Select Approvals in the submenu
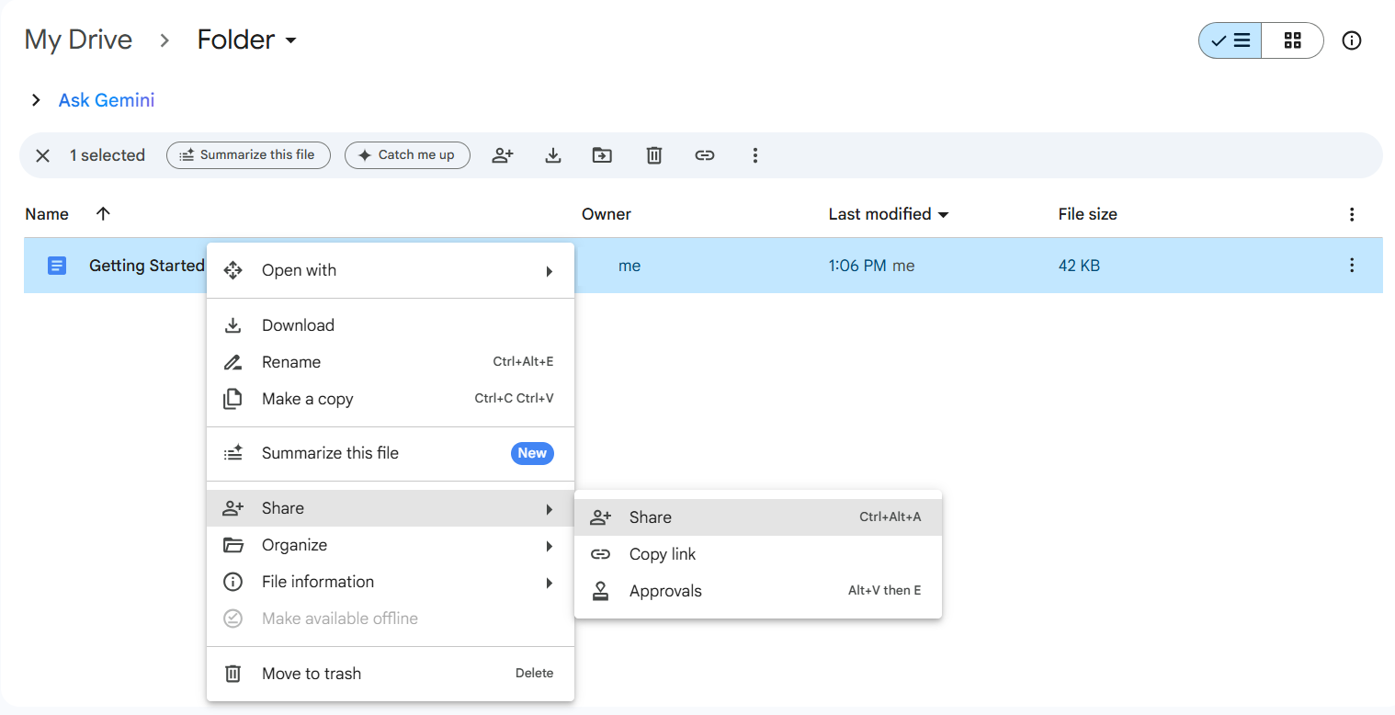Image resolution: width=1395 pixels, height=715 pixels. 758,591
